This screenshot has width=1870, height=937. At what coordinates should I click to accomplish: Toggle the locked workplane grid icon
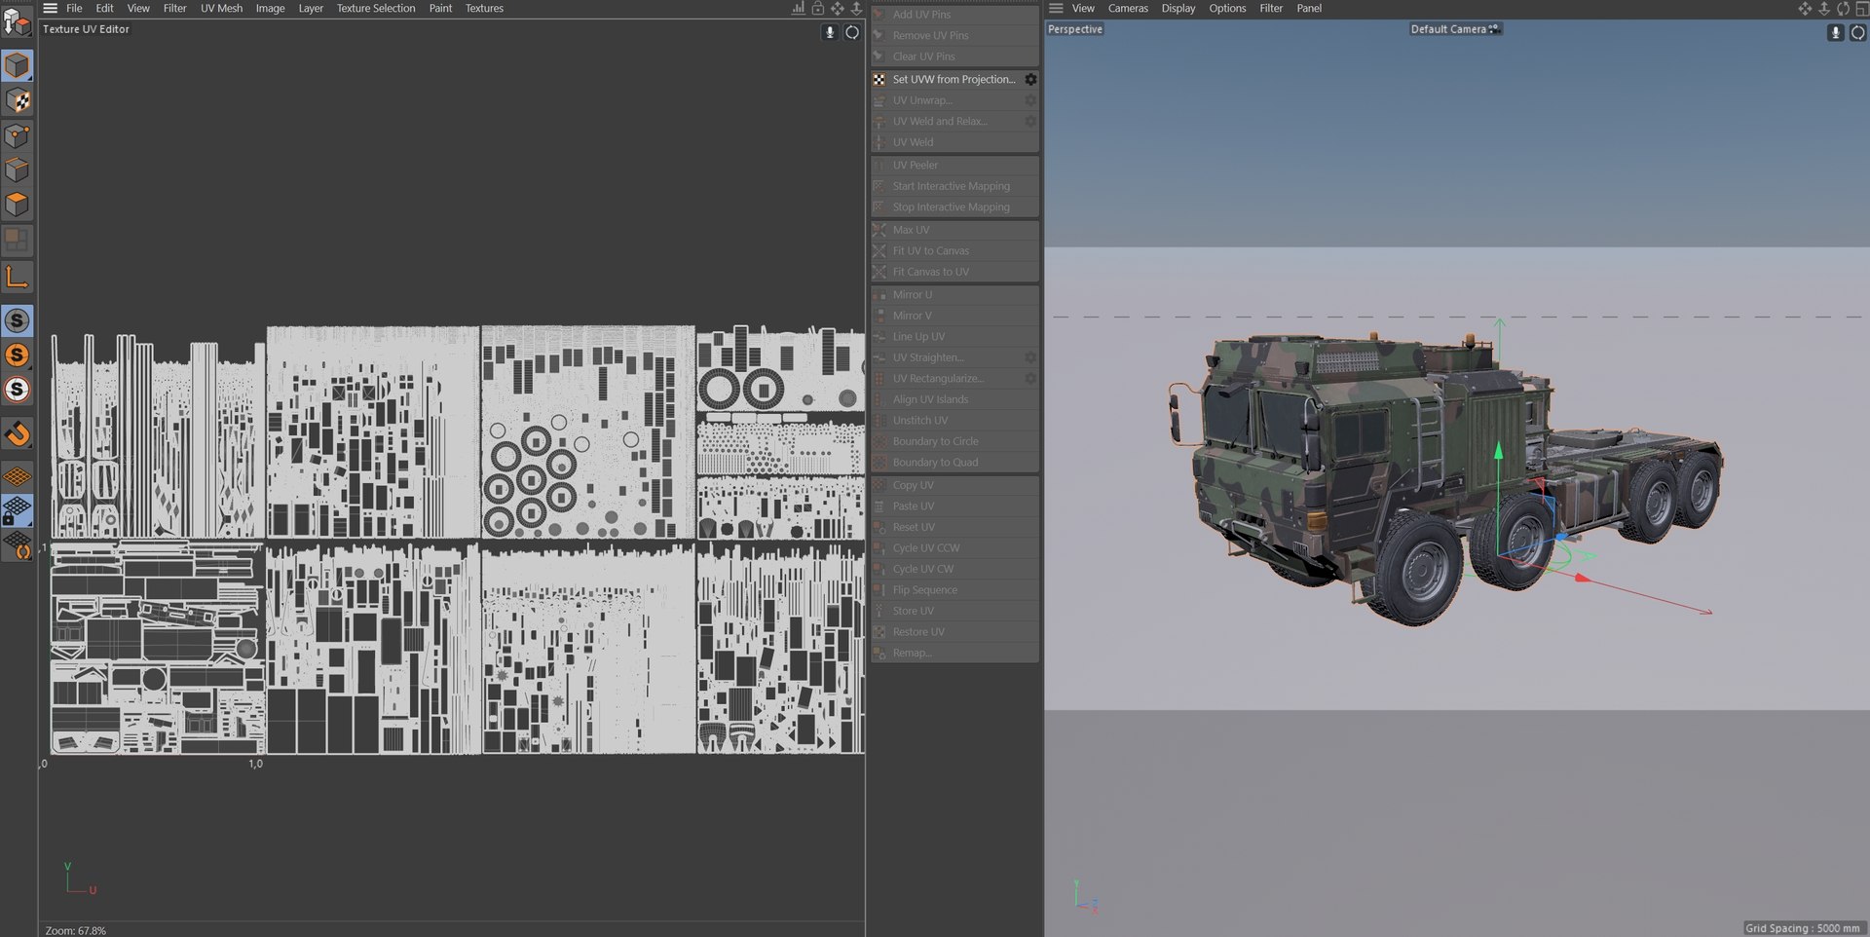point(17,510)
